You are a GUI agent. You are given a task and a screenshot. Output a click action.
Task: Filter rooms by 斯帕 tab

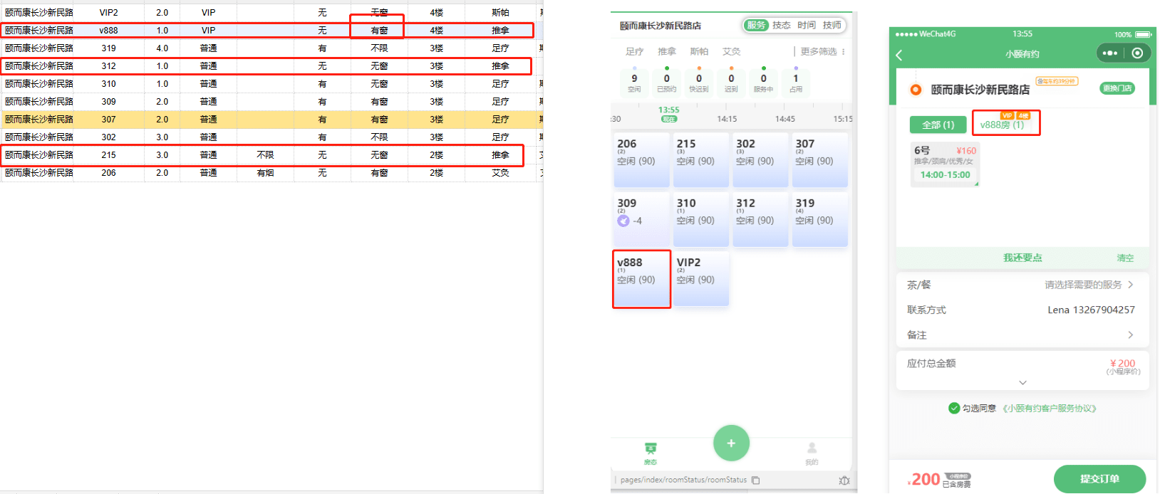tap(699, 52)
